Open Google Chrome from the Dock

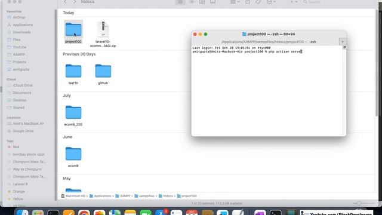coord(84,213)
